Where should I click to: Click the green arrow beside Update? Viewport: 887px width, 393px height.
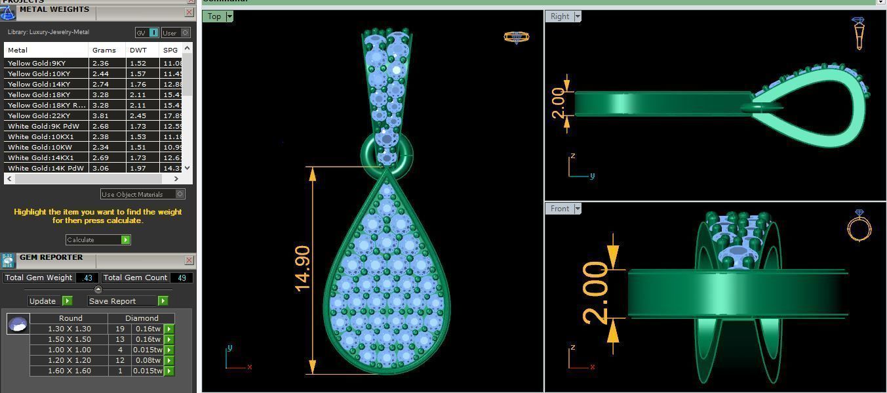click(x=67, y=301)
